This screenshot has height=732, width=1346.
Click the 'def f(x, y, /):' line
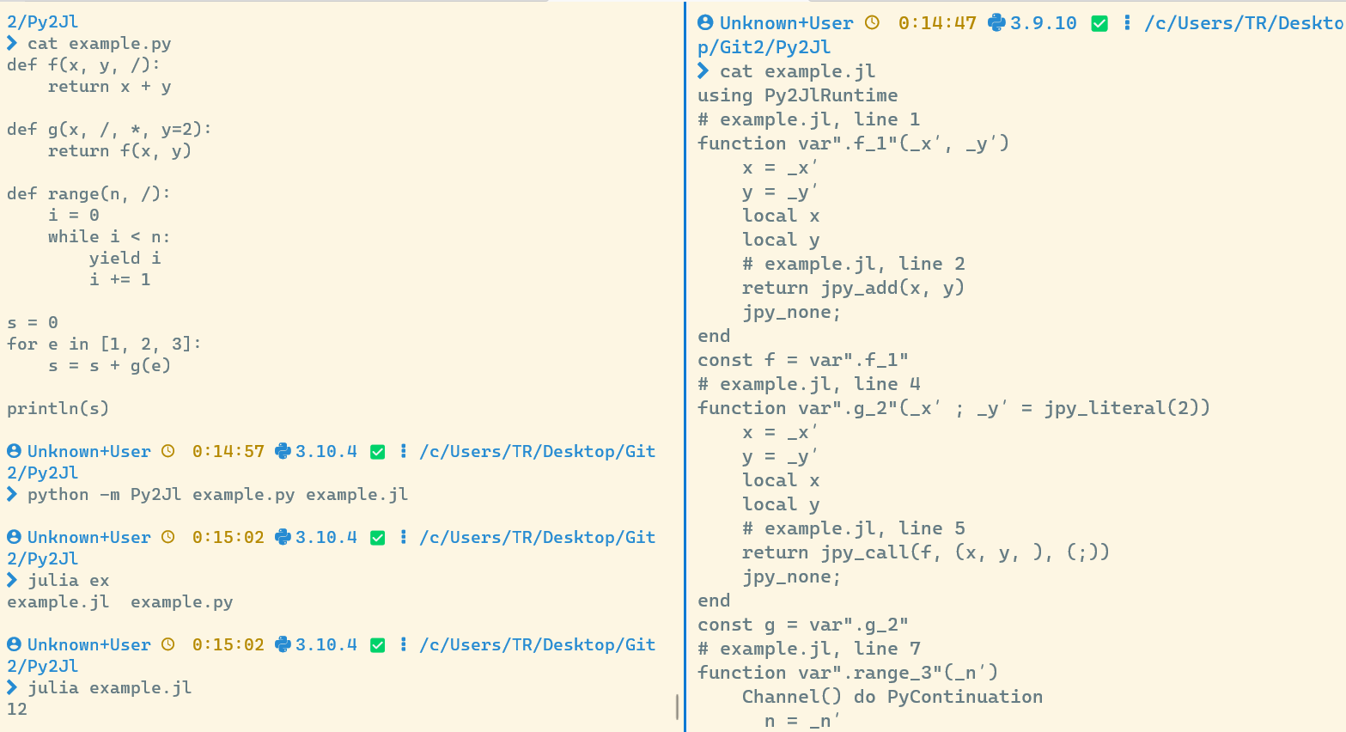tap(83, 65)
